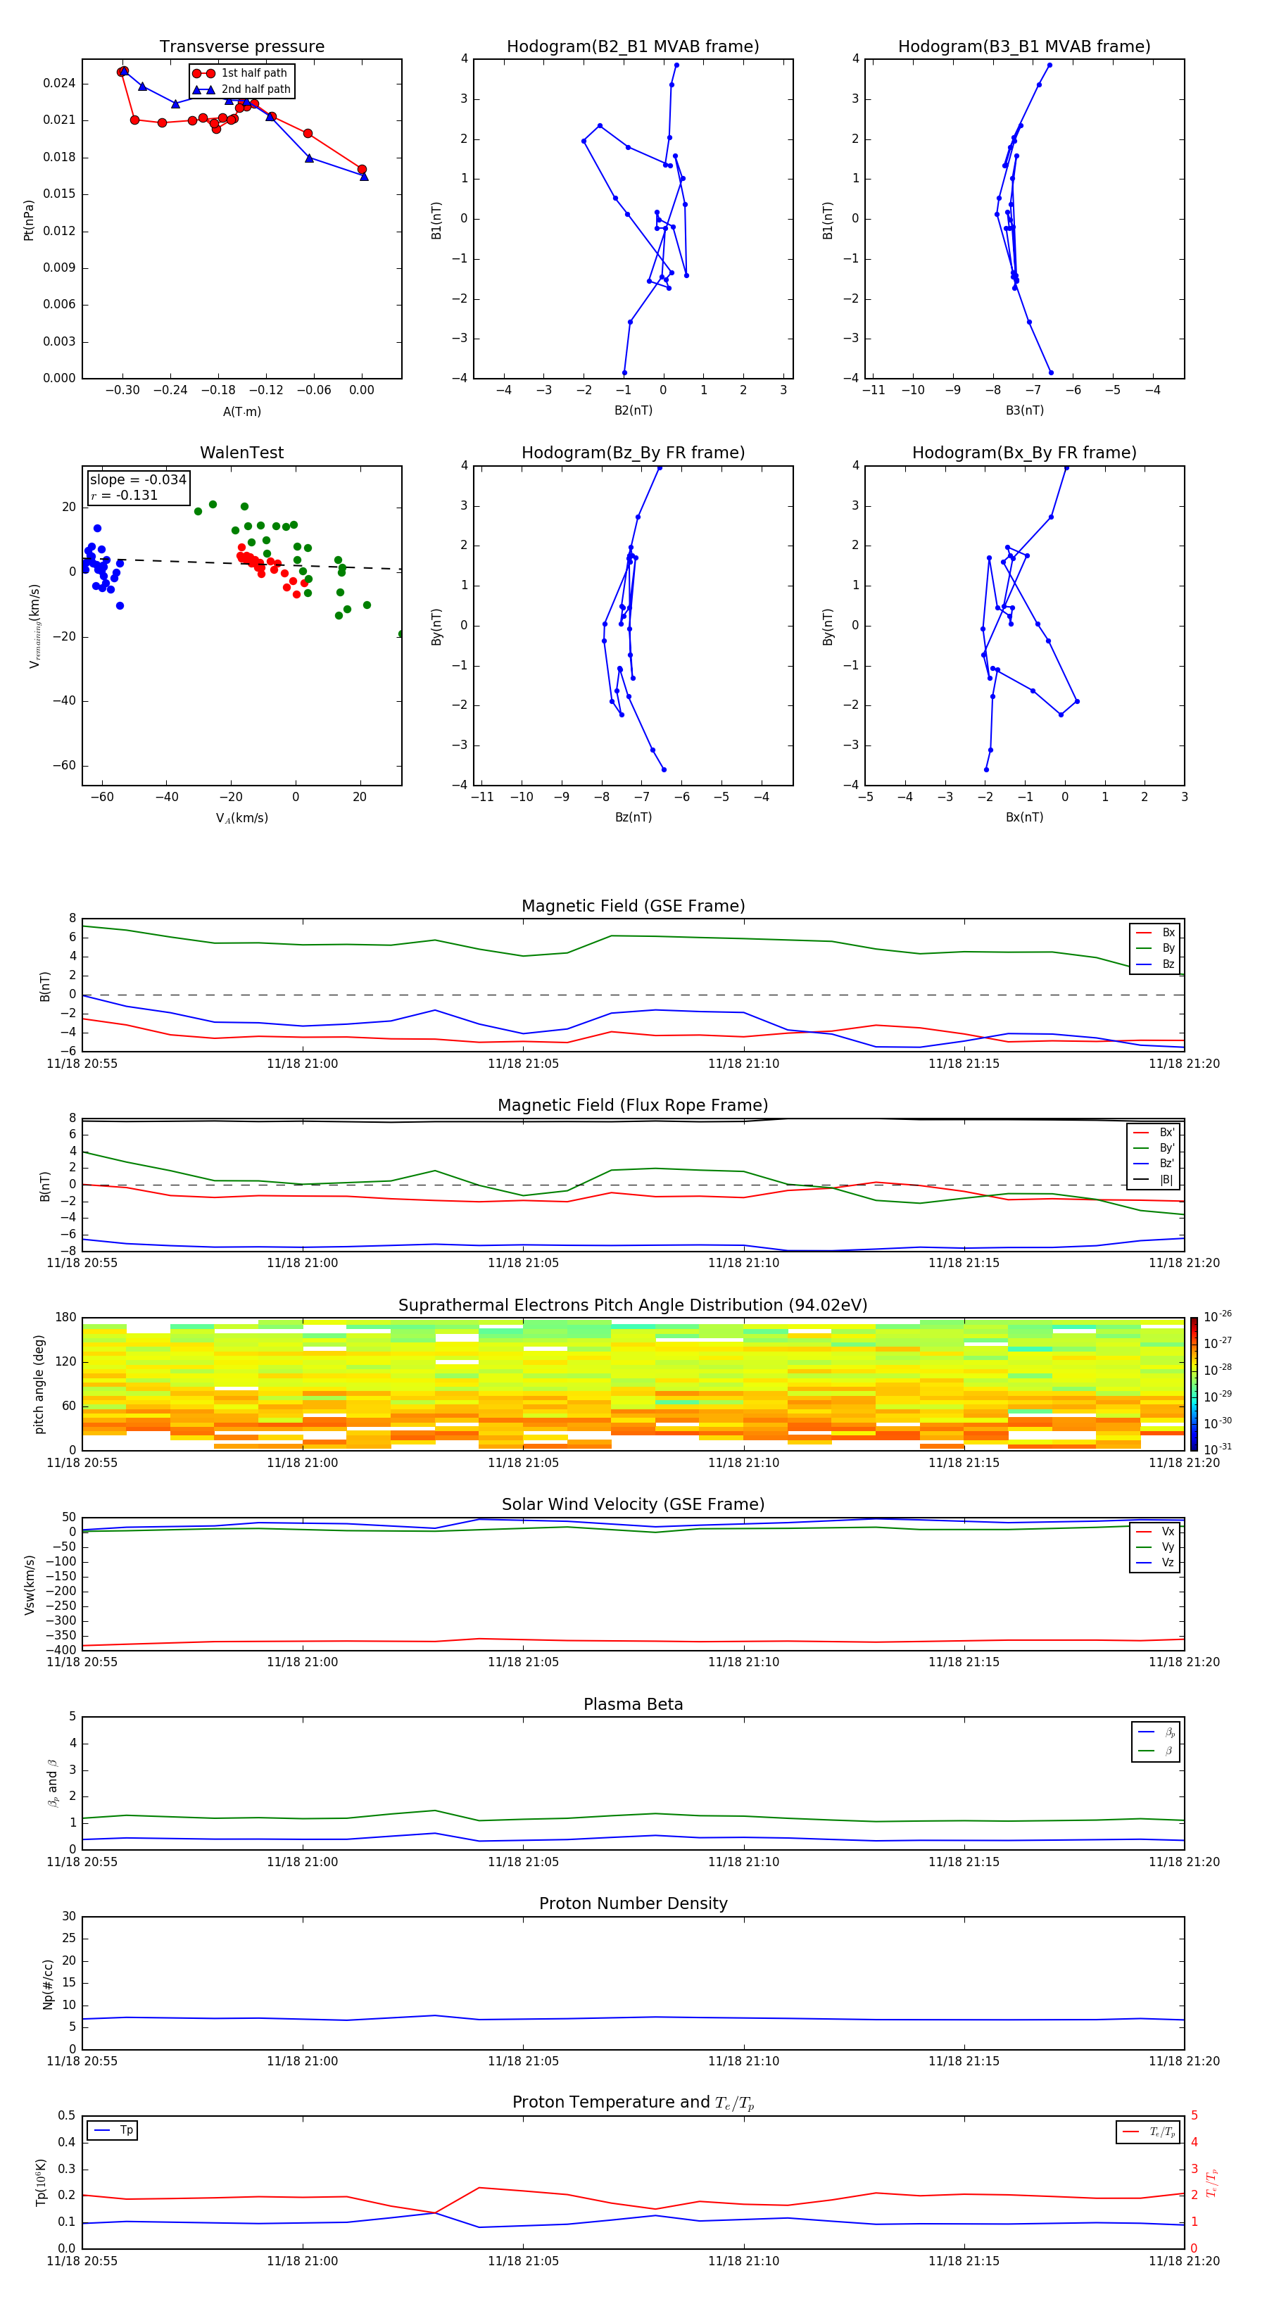Select the "|B|" flux rope legend entry

pyautogui.click(x=1154, y=1180)
